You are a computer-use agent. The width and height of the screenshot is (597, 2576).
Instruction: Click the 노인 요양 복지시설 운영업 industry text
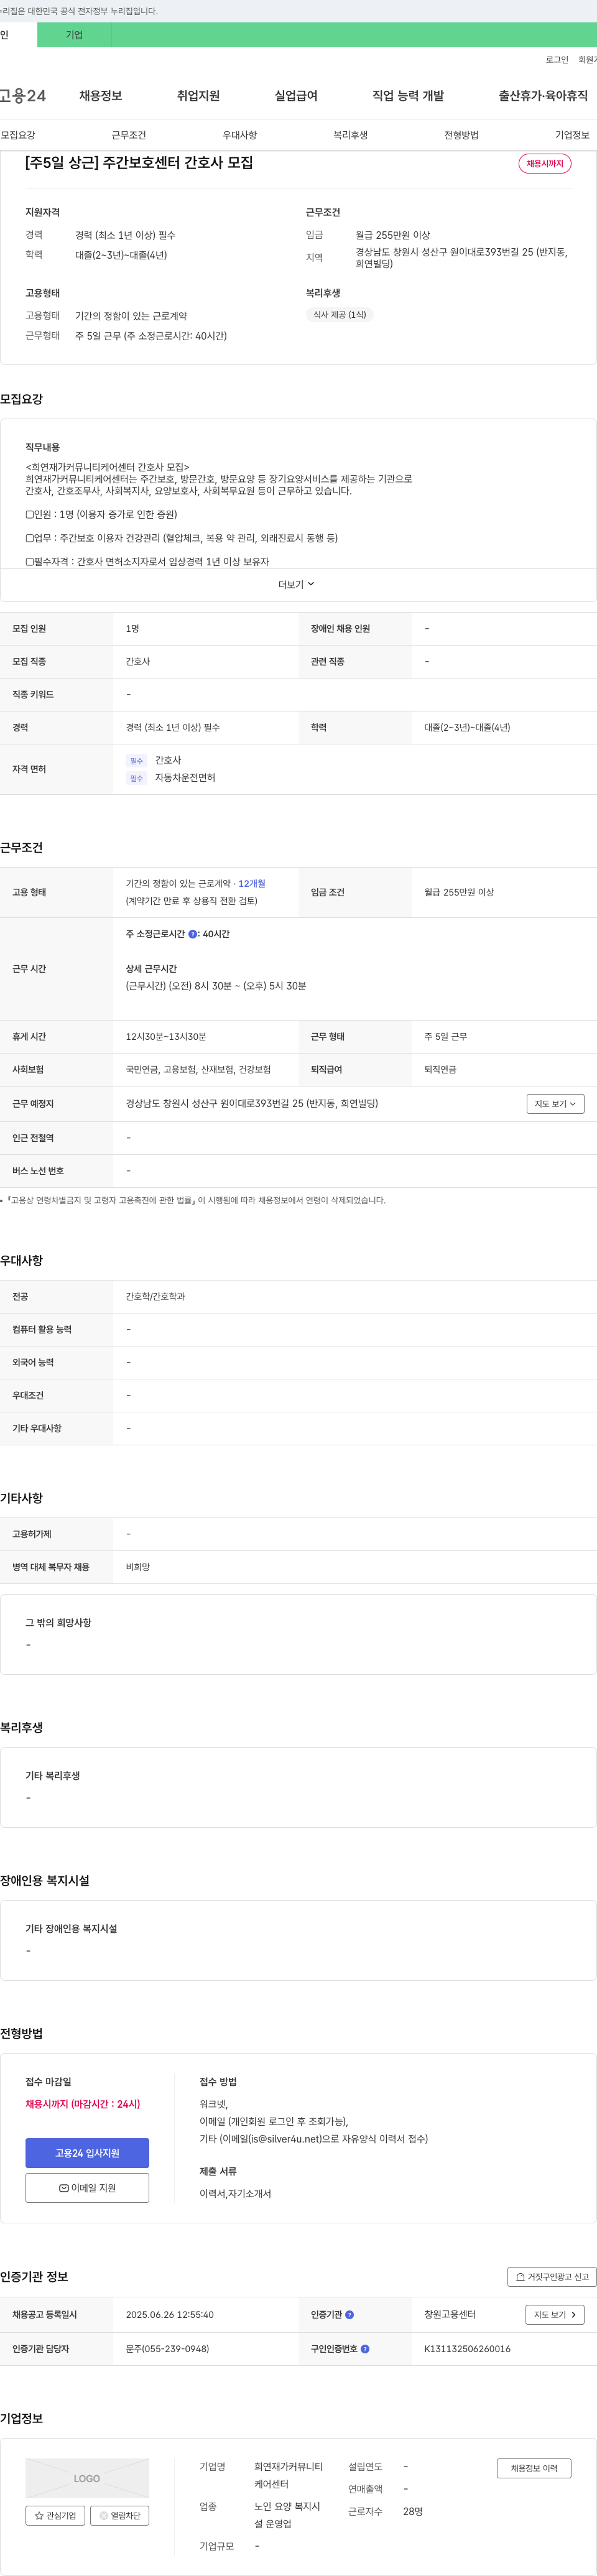point(288,2515)
